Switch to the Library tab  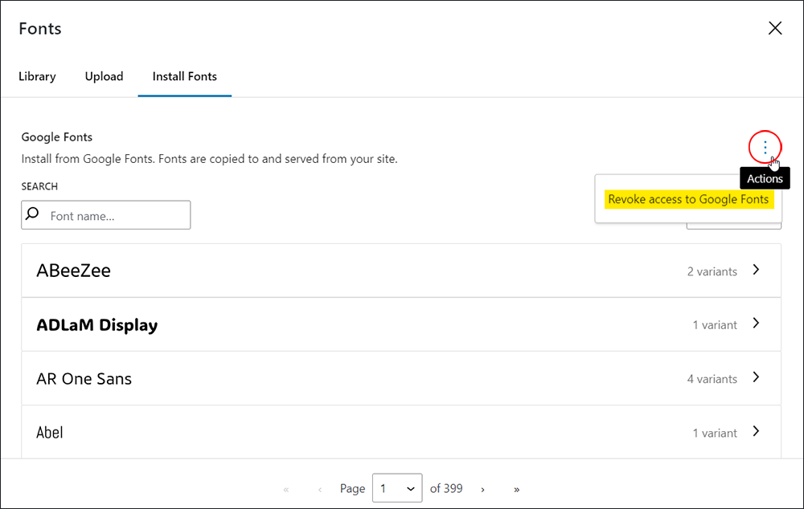click(37, 76)
